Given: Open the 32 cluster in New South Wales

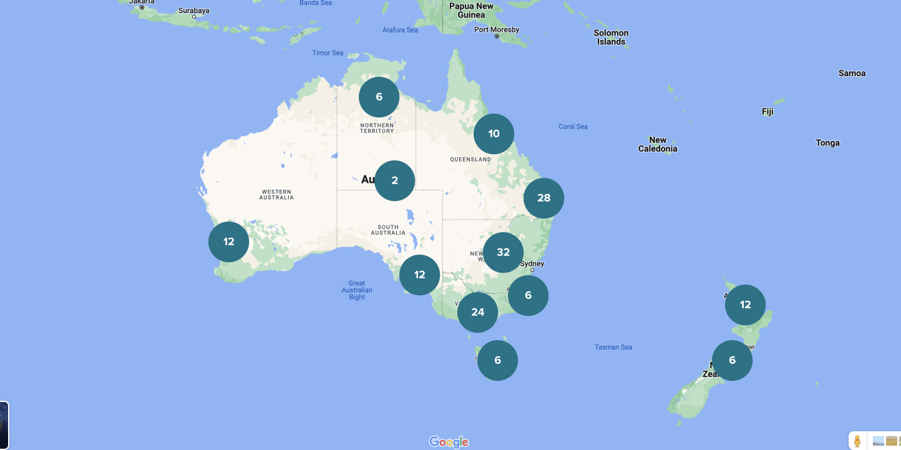Looking at the screenshot, I should (503, 252).
